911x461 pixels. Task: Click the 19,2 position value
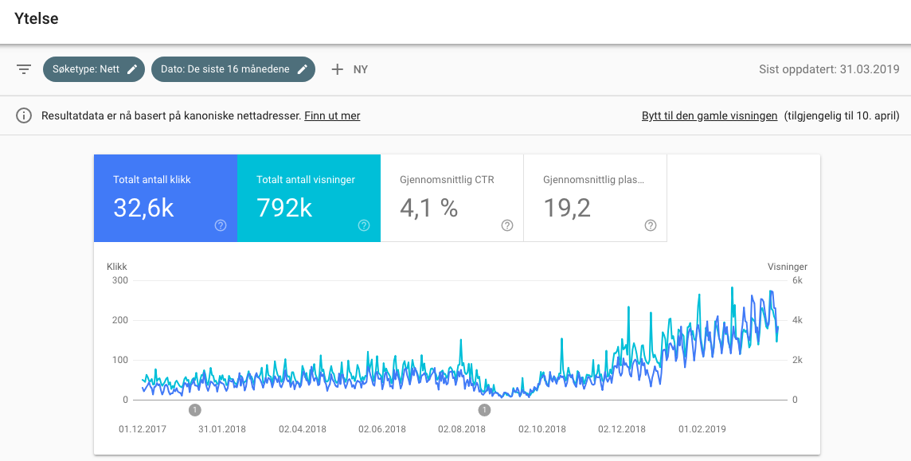pos(567,207)
